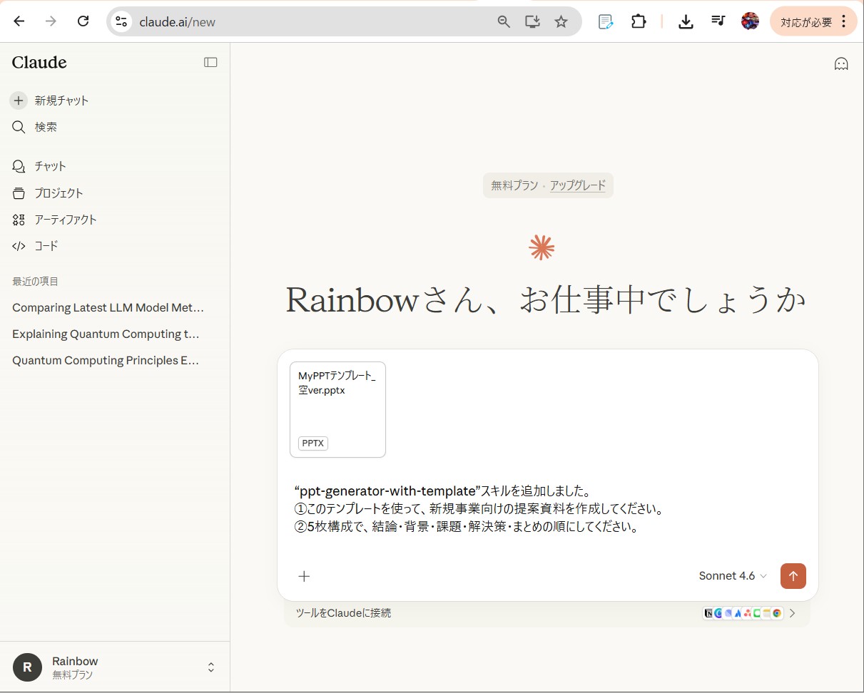Click the incognito ghost chat icon
864x693 pixels.
(x=841, y=64)
